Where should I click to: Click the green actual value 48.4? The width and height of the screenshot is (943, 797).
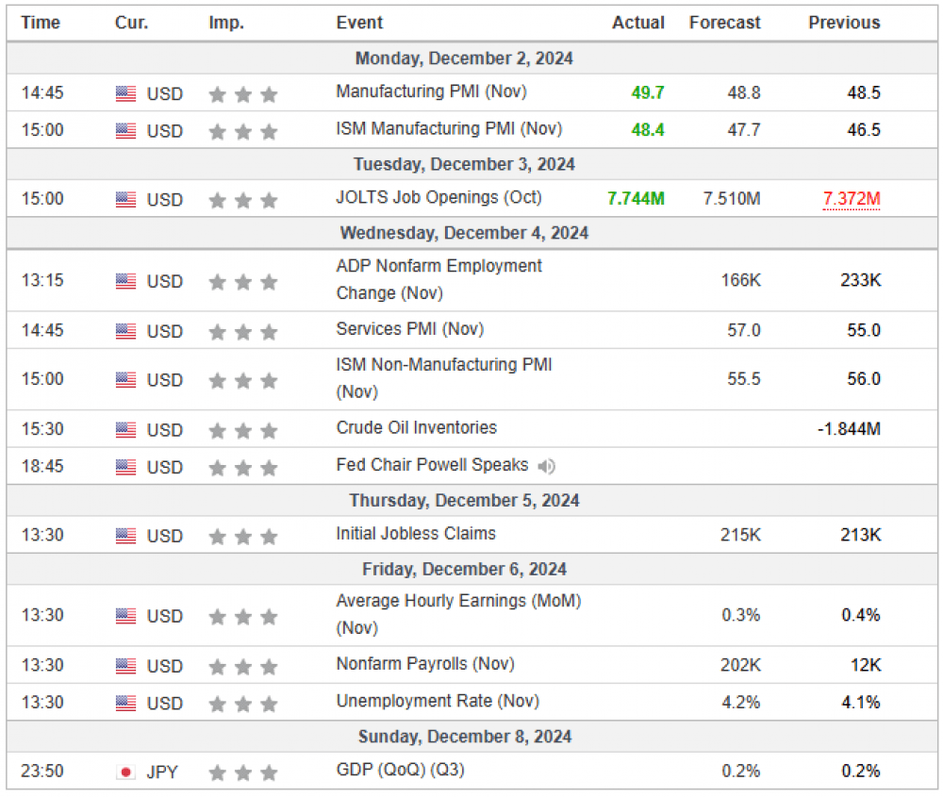pos(648,130)
